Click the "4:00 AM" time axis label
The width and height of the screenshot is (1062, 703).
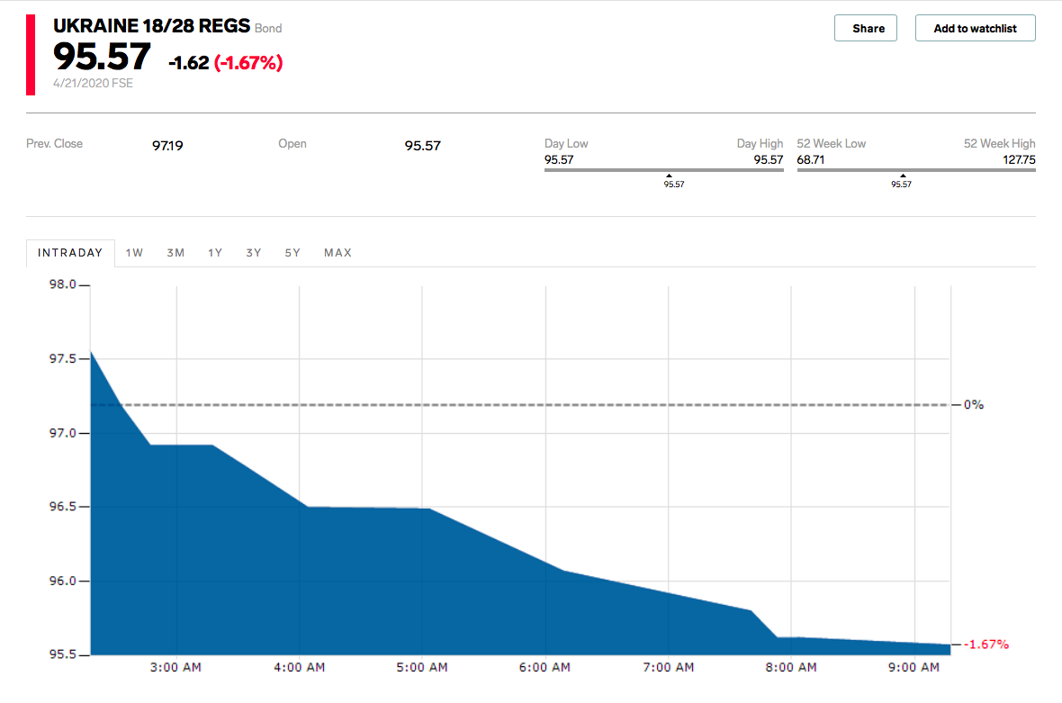pyautogui.click(x=300, y=667)
